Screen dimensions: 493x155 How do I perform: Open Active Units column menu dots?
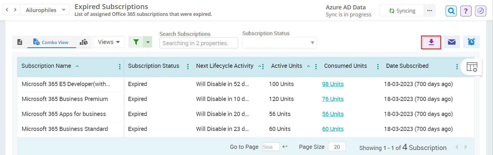[316, 67]
